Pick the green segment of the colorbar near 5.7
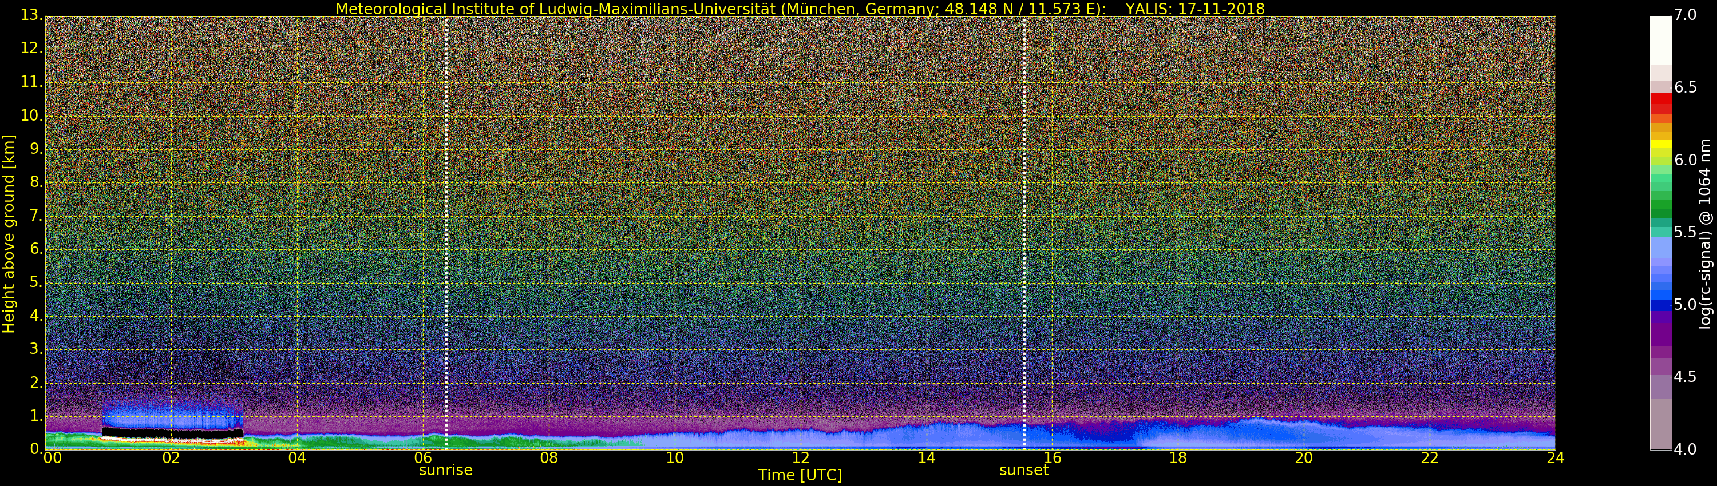Image resolution: width=1717 pixels, height=486 pixels. 1660,205
